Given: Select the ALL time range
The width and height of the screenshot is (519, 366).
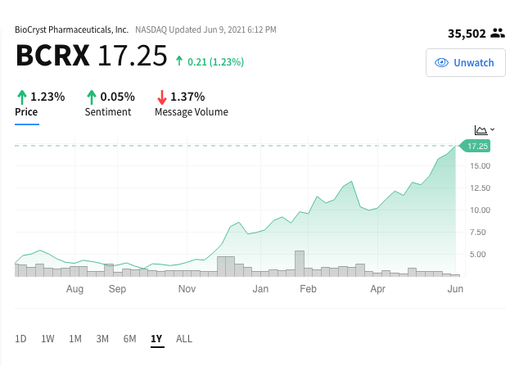Looking at the screenshot, I should pos(184,339).
